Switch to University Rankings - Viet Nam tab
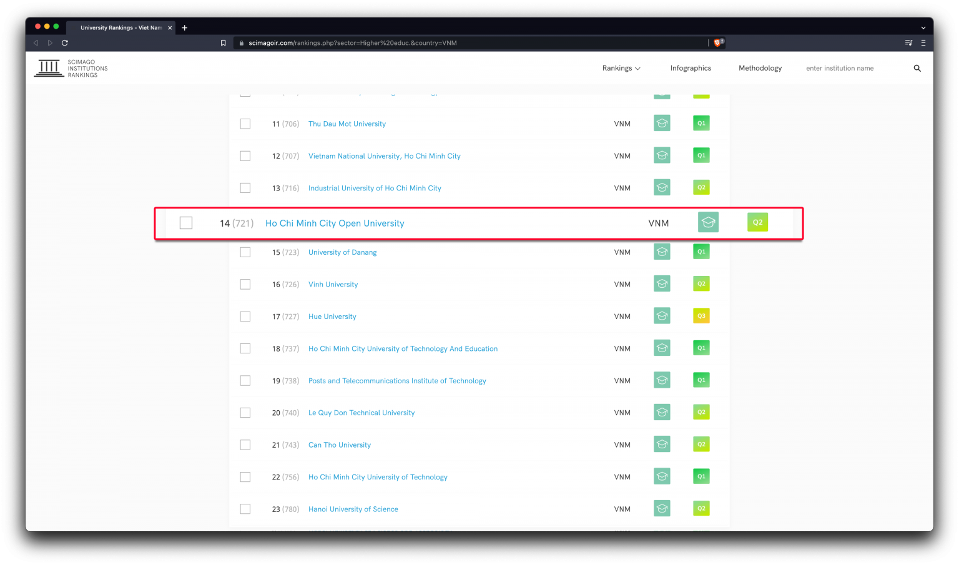This screenshot has height=565, width=959. click(x=120, y=27)
